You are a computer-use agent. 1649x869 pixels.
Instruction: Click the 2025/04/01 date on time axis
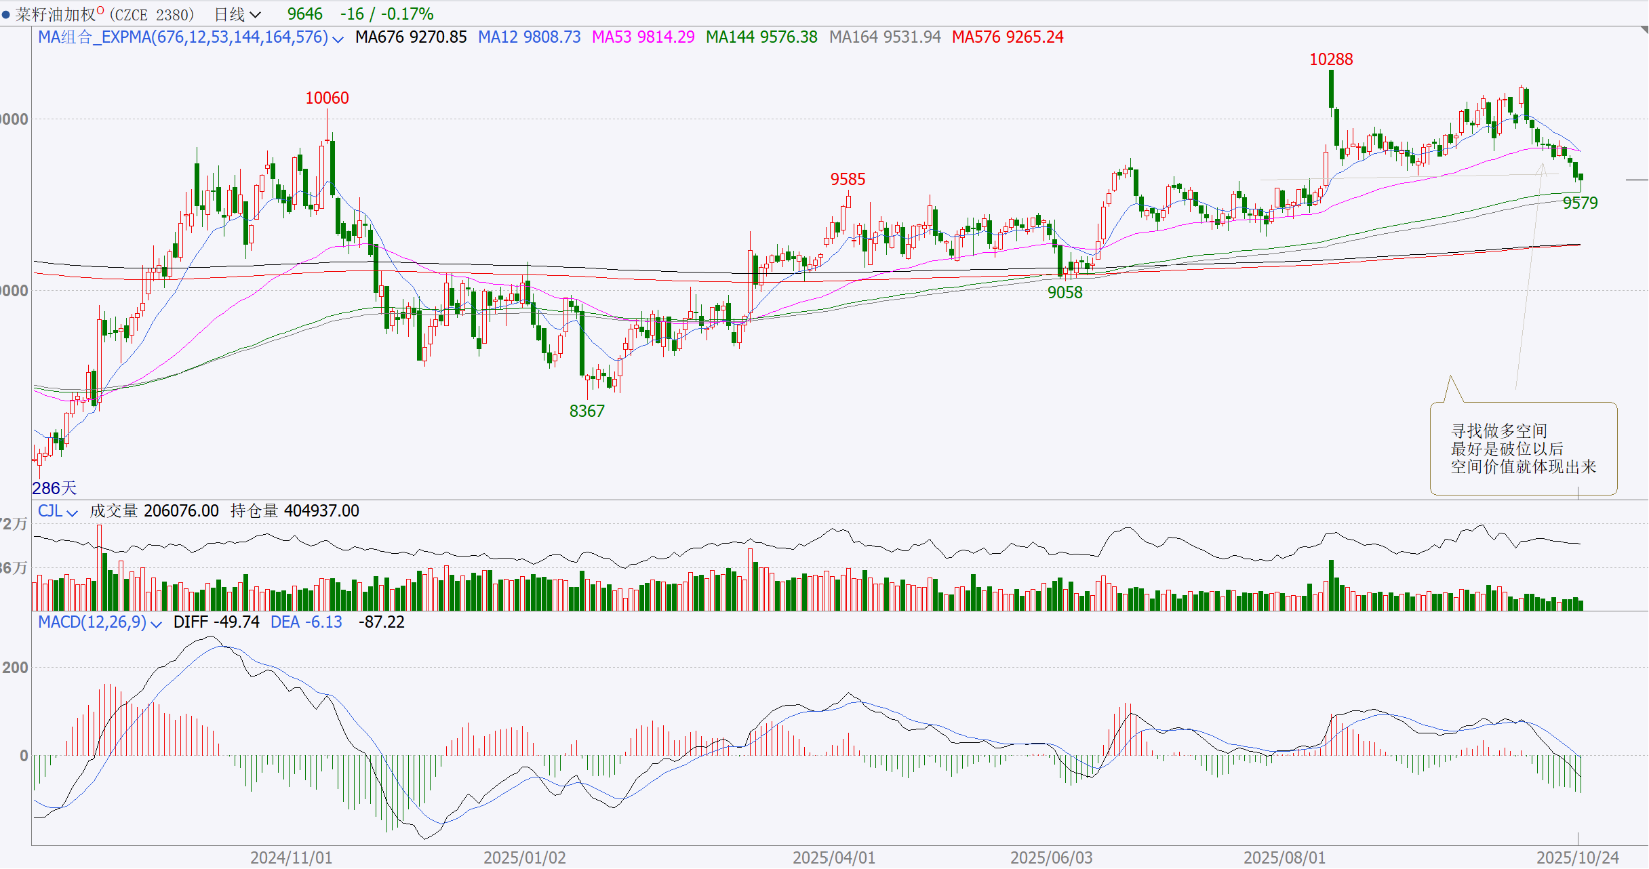[x=833, y=857]
